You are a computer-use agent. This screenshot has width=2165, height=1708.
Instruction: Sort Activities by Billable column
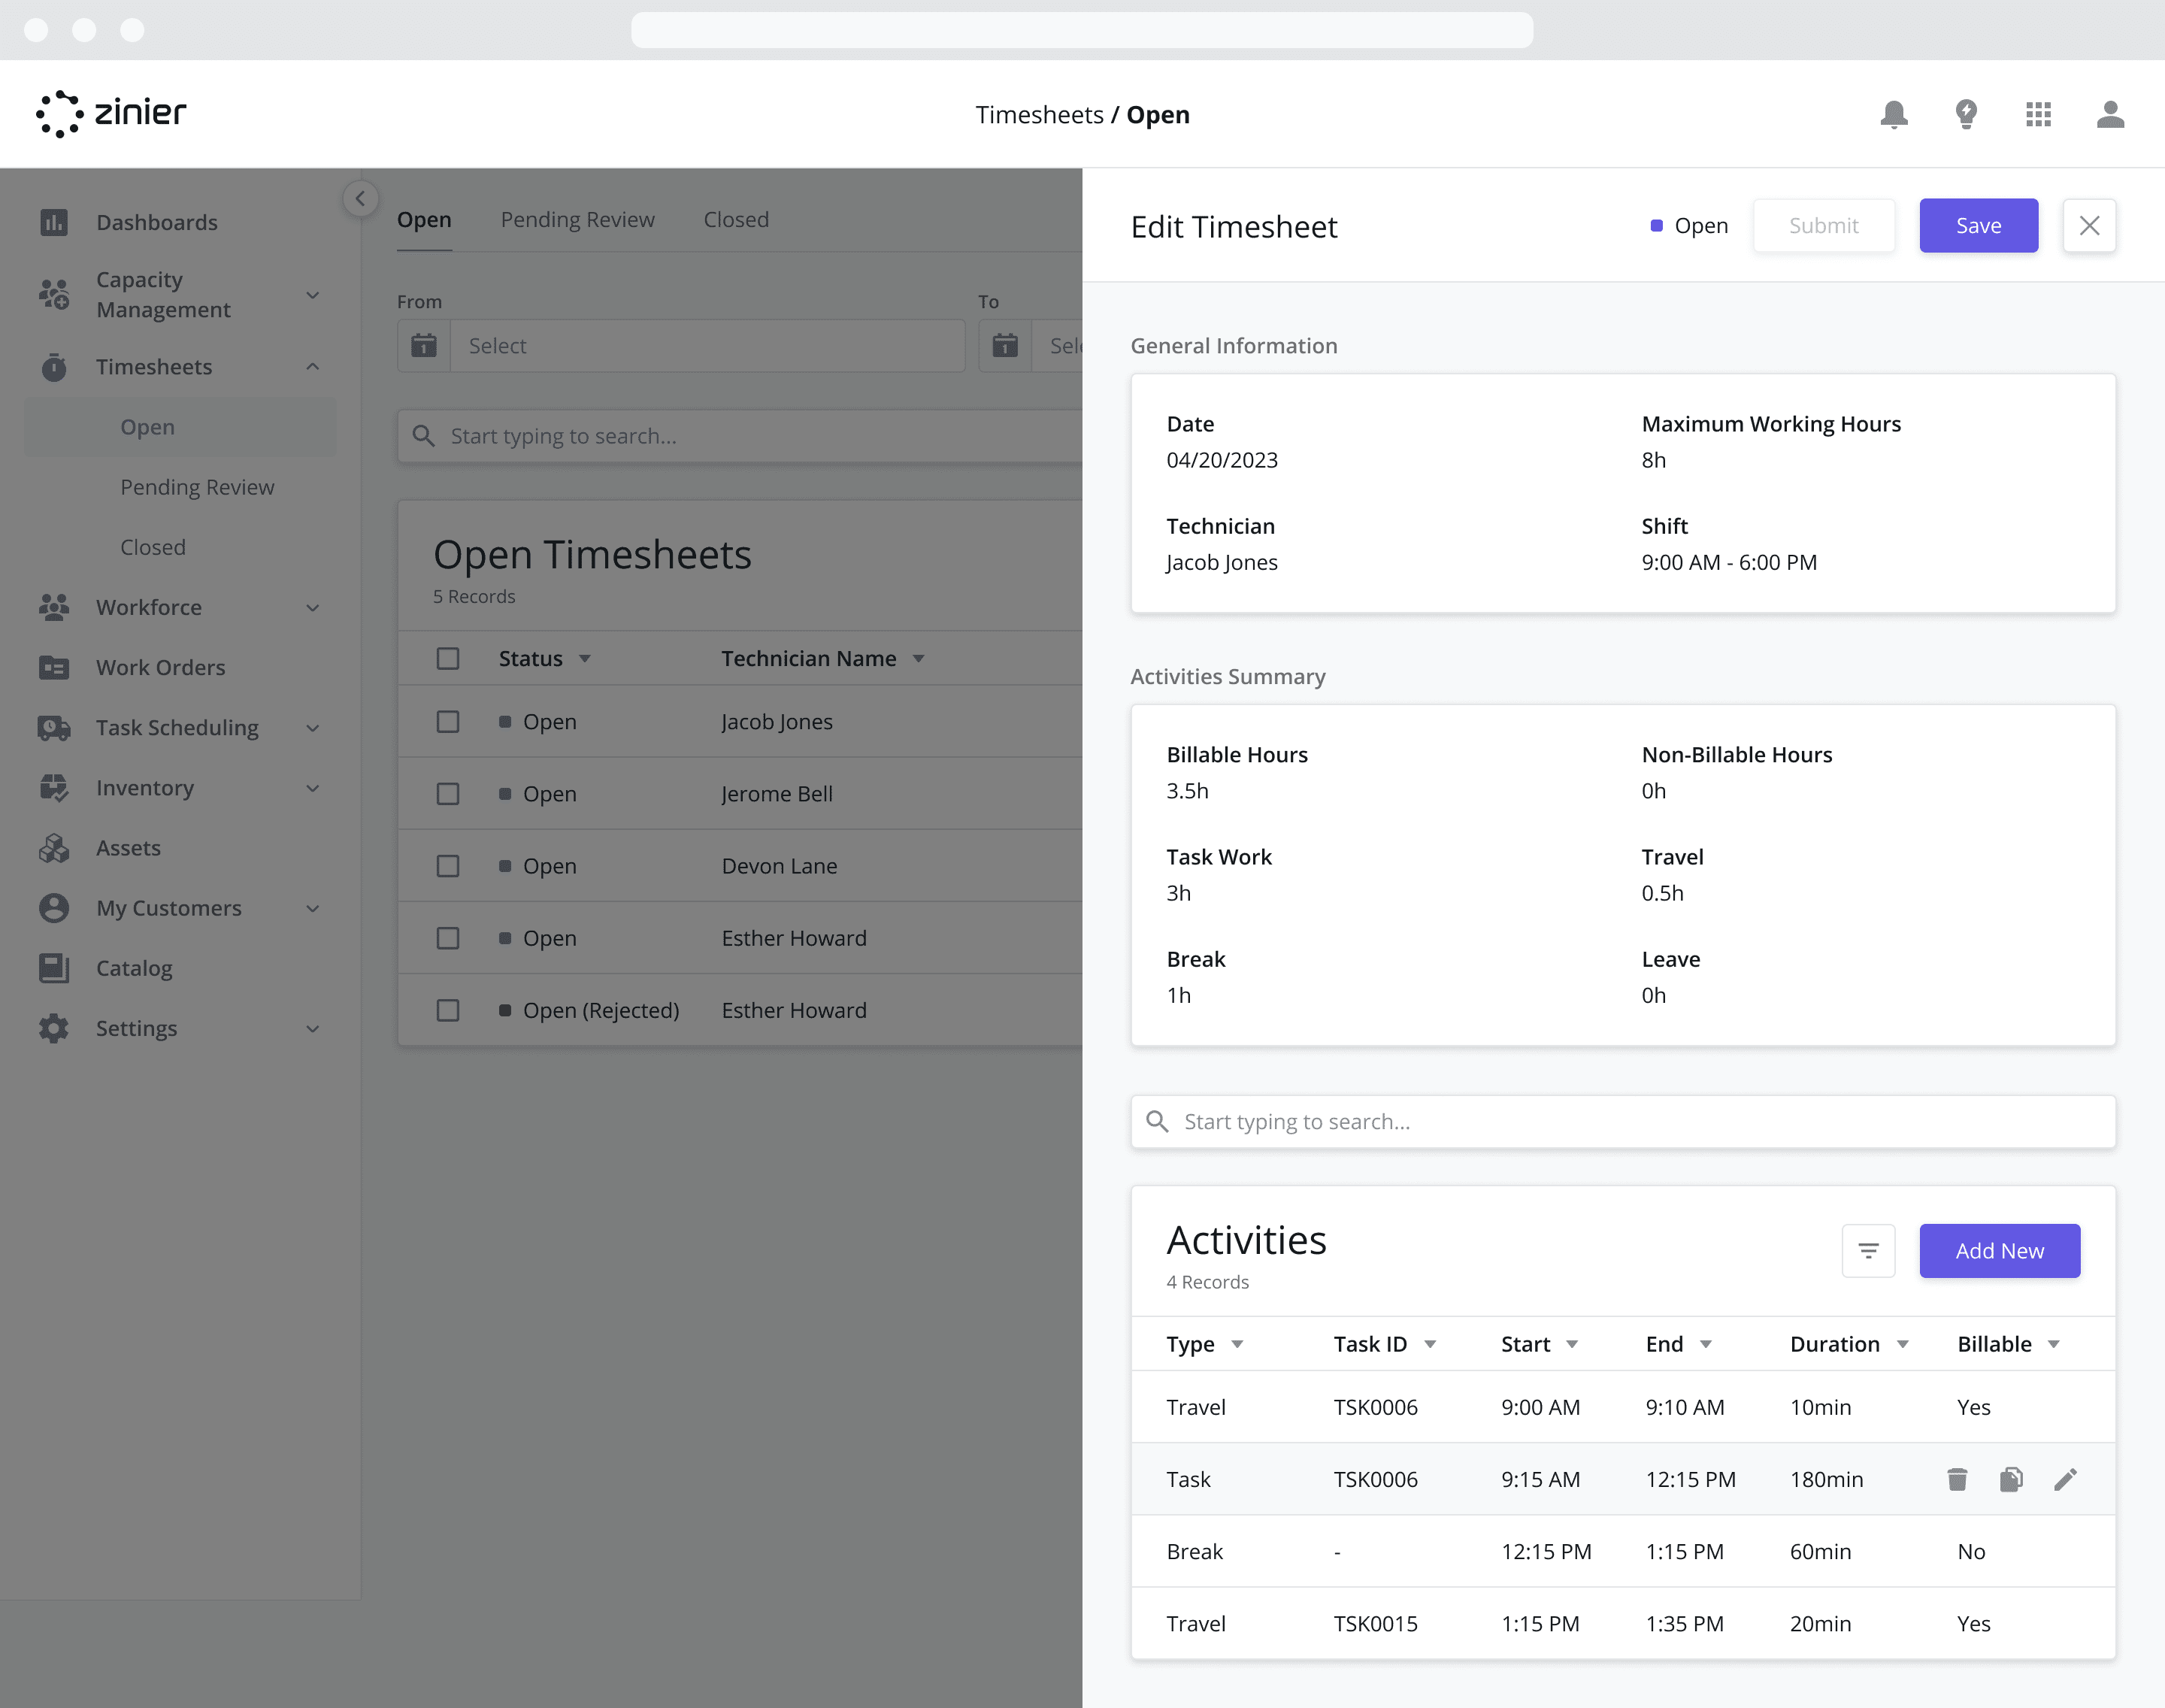click(2054, 1344)
